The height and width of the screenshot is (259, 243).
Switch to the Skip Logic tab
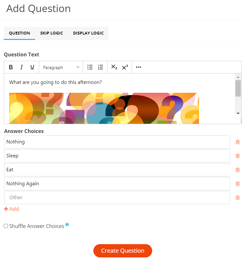coord(52,33)
